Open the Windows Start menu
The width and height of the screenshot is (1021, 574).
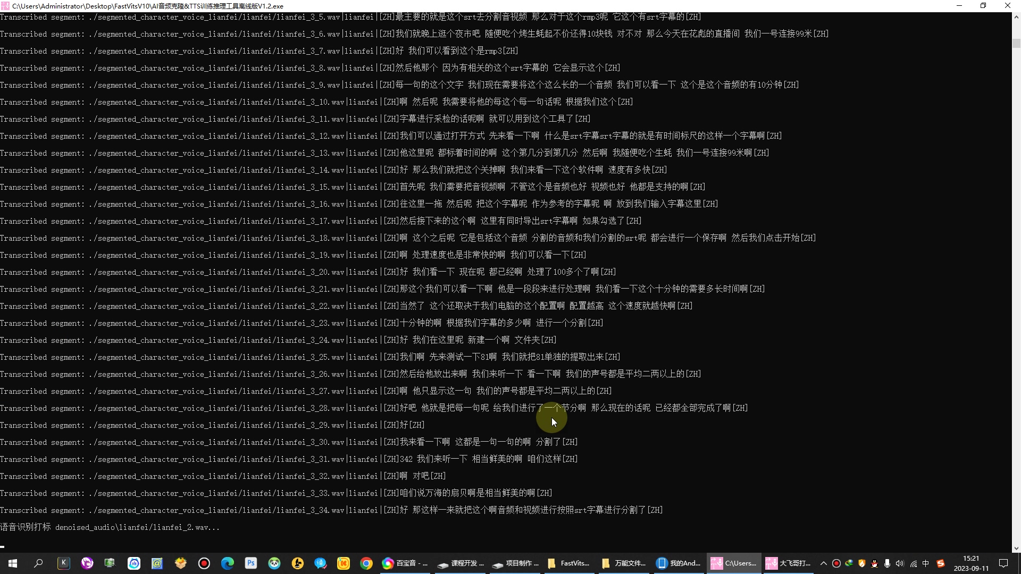[x=13, y=563]
